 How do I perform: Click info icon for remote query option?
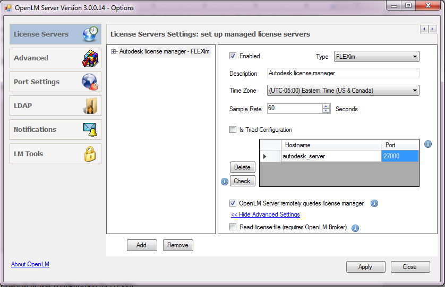374,203
